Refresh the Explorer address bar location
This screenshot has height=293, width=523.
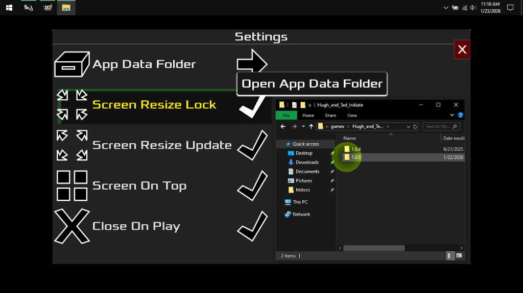pos(415,126)
